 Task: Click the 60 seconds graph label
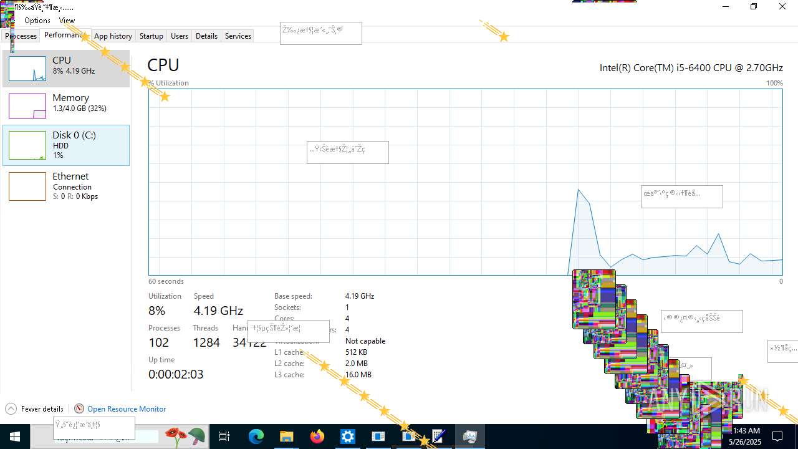pyautogui.click(x=166, y=281)
